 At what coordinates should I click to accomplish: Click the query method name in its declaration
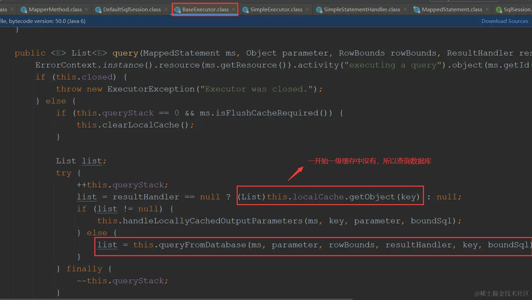point(125,53)
